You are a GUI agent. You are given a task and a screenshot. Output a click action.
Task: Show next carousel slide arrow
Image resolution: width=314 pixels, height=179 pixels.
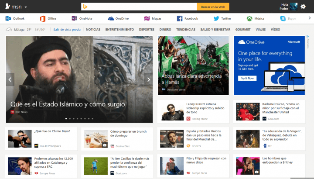(148, 79)
